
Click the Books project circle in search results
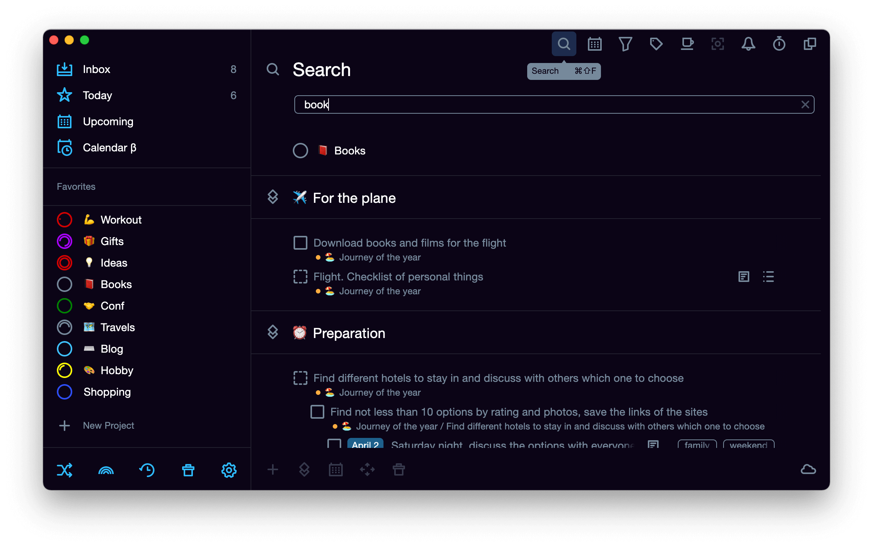tap(300, 151)
